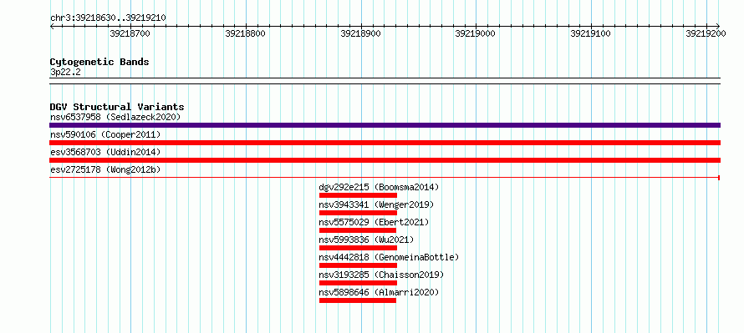Open the nsv4442818 (GenomeinaBottle) label
This screenshot has width=744, height=333.
click(389, 257)
